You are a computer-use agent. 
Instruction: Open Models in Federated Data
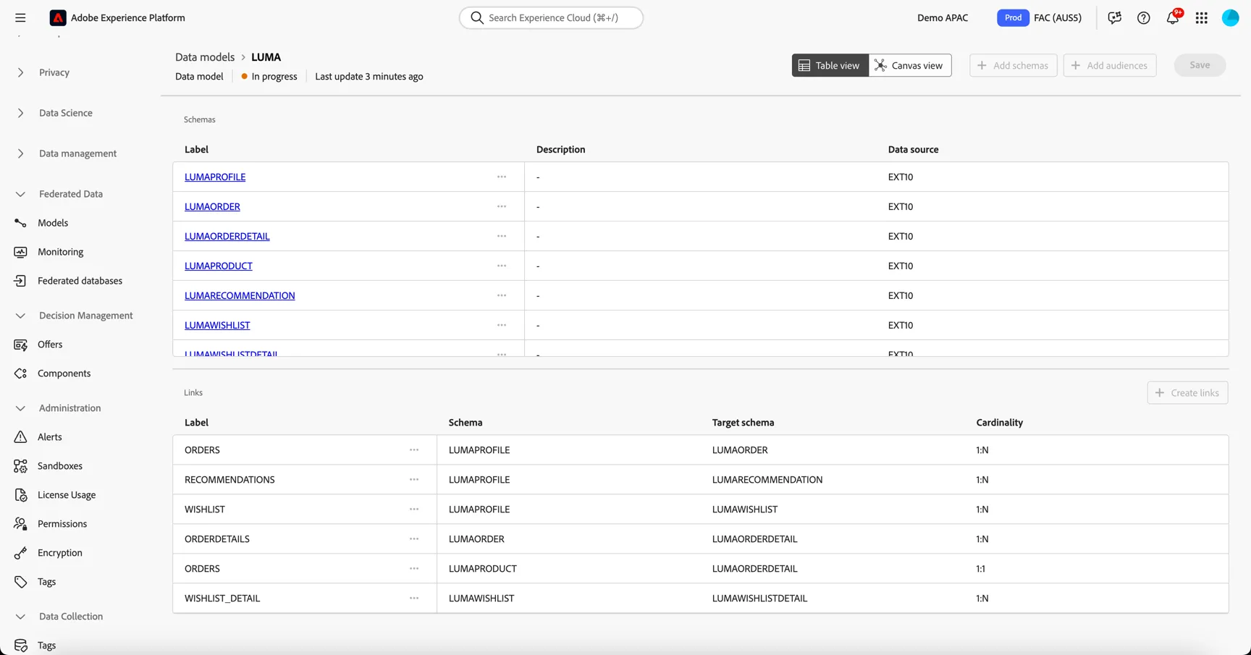click(53, 223)
